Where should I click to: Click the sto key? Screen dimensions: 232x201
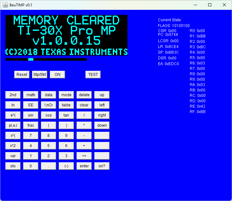click(13, 166)
